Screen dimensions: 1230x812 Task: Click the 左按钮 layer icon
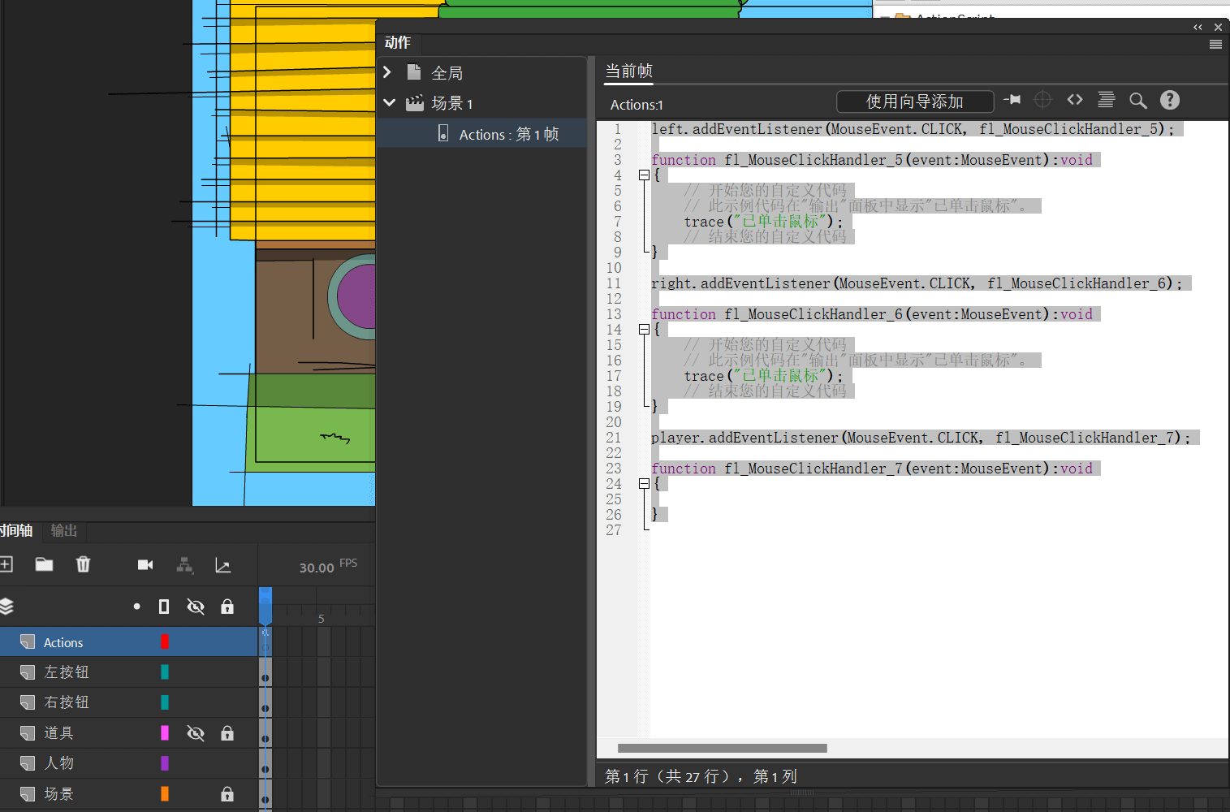[28, 672]
